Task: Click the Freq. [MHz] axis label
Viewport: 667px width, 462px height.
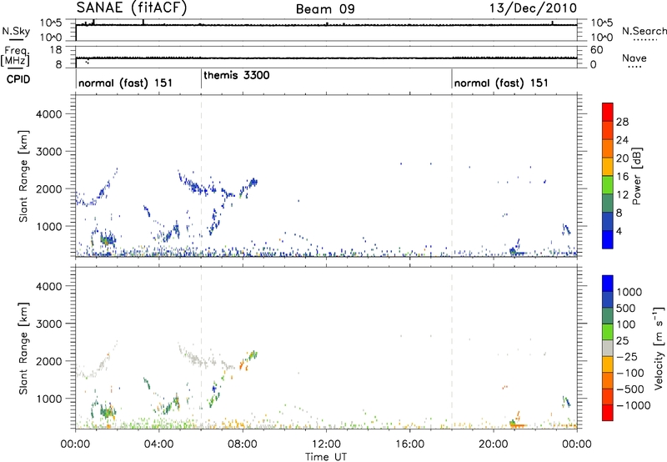Action: (15, 57)
